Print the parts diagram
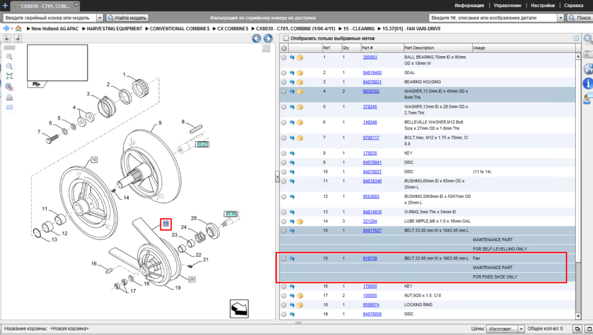 (9, 98)
